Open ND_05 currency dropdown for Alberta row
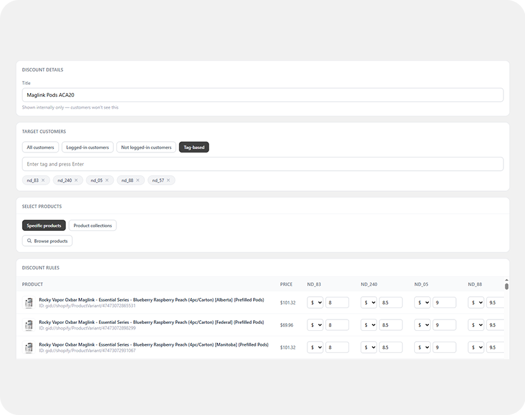This screenshot has height=415, width=525. click(x=422, y=302)
